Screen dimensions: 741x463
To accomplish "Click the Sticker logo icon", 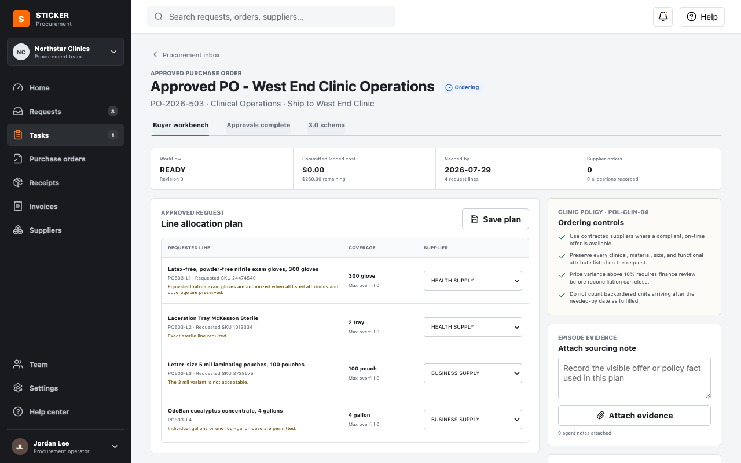I will (x=21, y=19).
